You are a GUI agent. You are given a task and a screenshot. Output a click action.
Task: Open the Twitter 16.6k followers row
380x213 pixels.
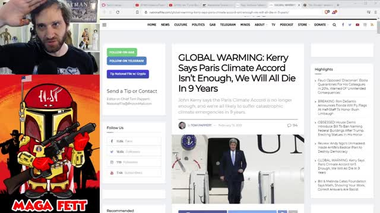point(134,151)
